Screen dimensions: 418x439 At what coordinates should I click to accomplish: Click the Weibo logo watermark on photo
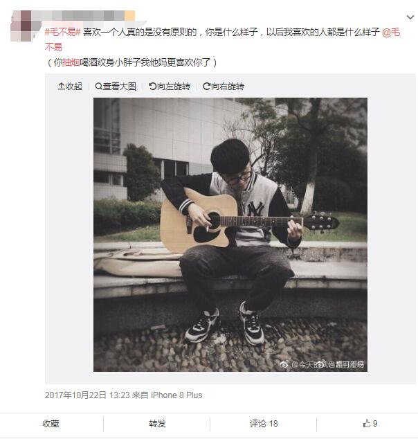click(x=284, y=364)
